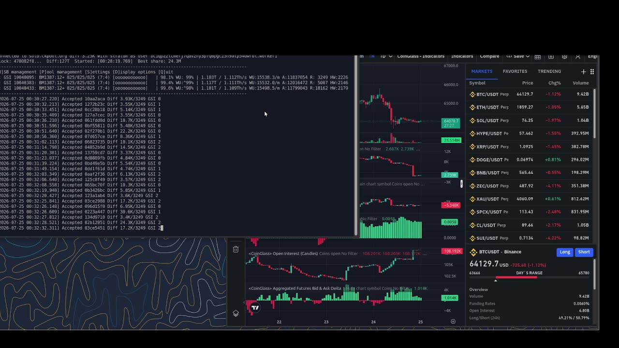Viewport: 619px width, 348px height.
Task: Click the blue Short button
Action: [584, 252]
